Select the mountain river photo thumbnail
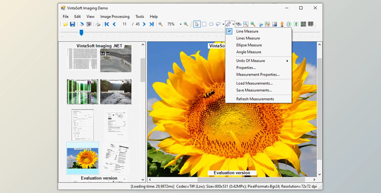This screenshot has height=193, width=381. [116, 91]
